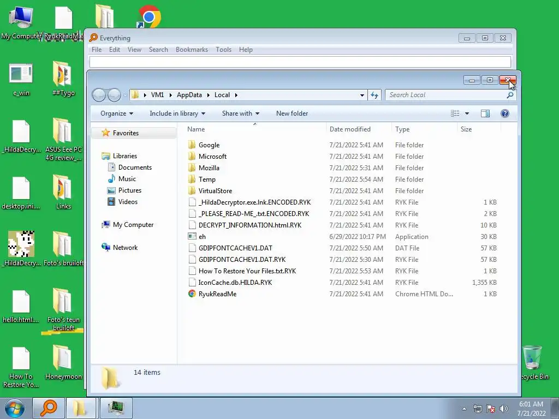Select My Computer in navigation pane

(133, 225)
